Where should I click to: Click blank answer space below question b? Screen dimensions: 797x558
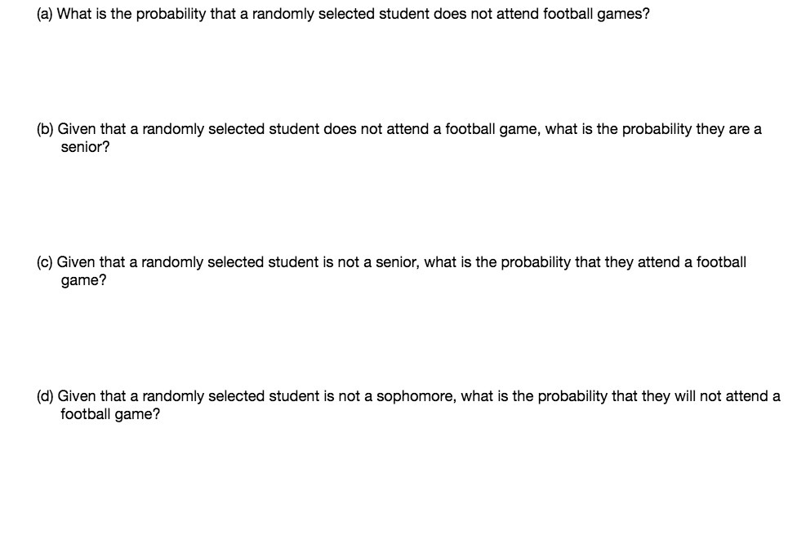coord(398,203)
